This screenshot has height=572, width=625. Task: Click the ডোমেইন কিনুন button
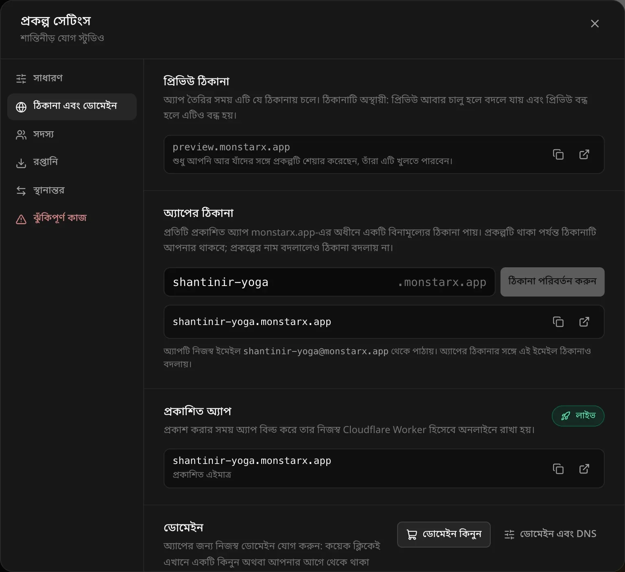[444, 534]
